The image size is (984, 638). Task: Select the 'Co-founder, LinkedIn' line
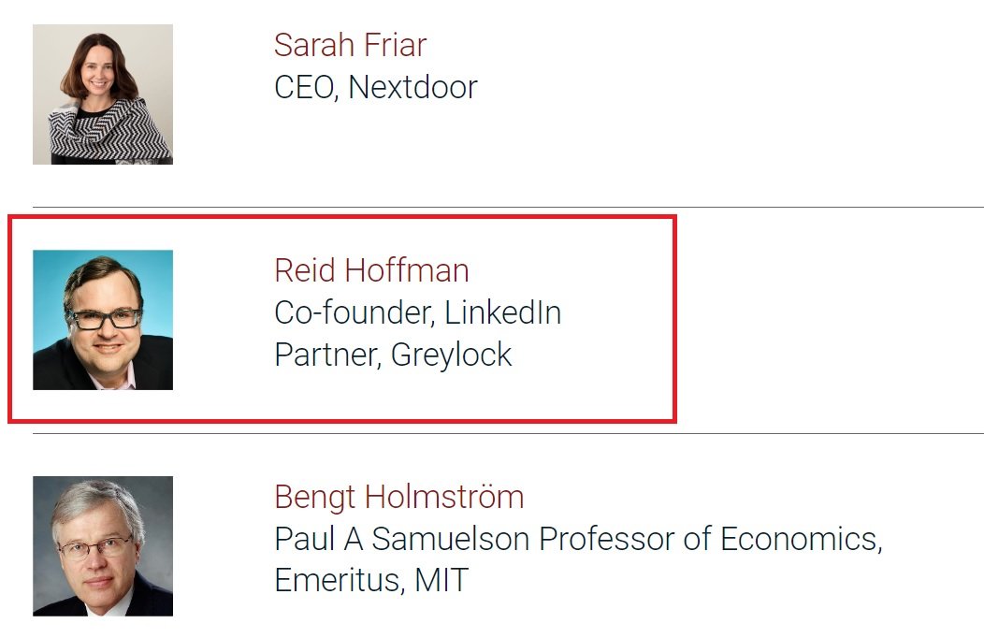click(x=417, y=312)
